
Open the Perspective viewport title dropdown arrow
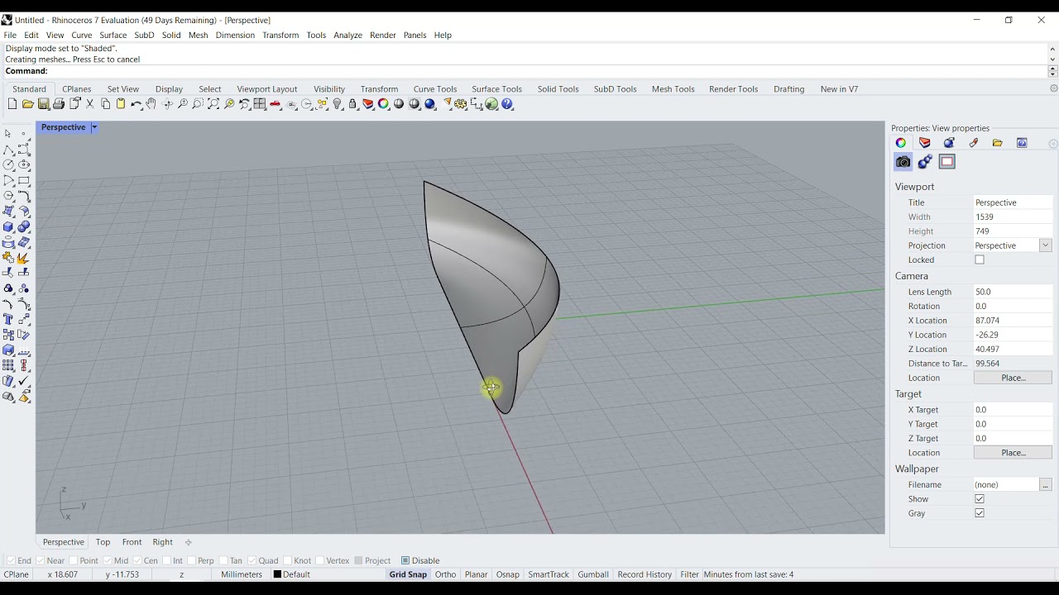click(94, 127)
